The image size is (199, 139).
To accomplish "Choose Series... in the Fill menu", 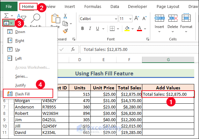I will pyautogui.click(x=21, y=76).
